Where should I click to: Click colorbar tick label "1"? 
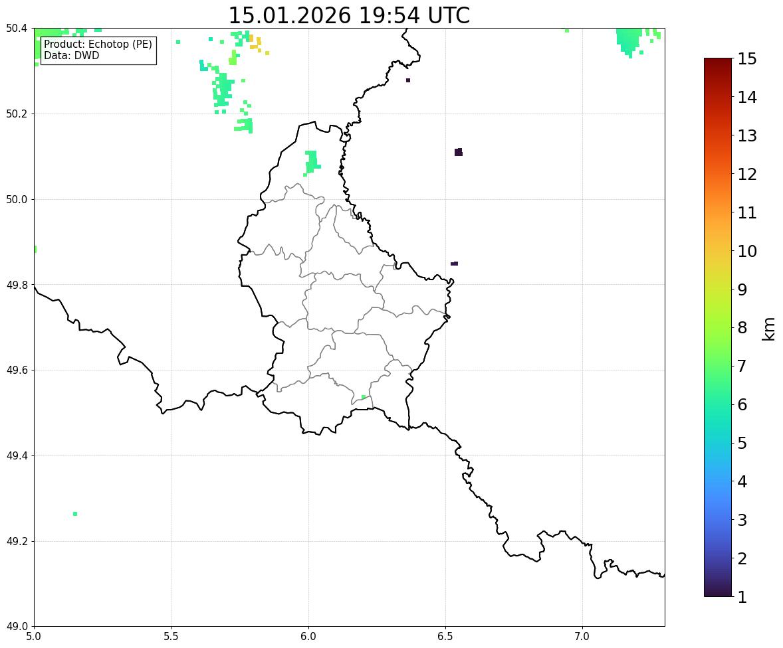point(742,597)
